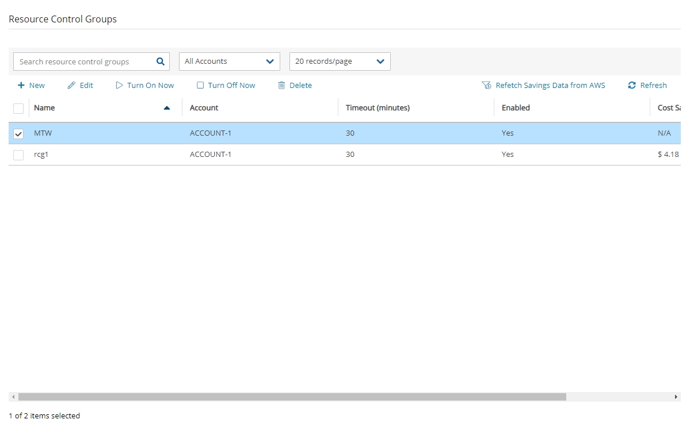Sort by the Account column header
The width and height of the screenshot is (690, 427).
pyautogui.click(x=204, y=108)
